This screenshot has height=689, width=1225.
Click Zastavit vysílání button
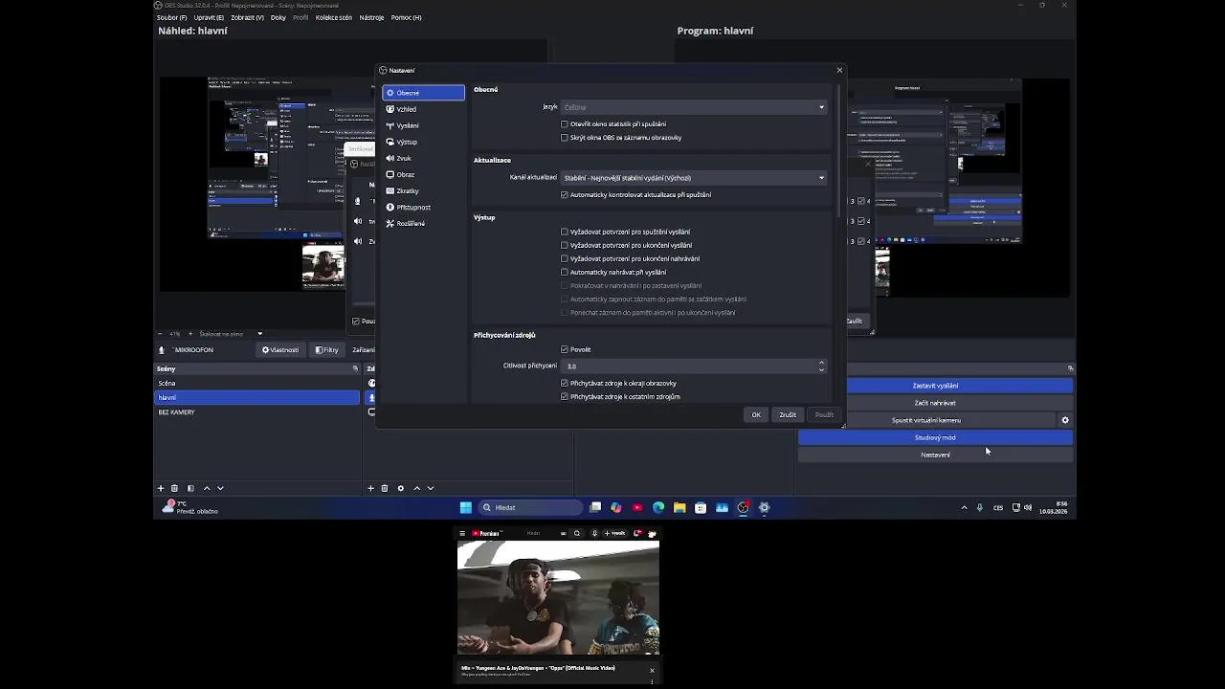935,386
